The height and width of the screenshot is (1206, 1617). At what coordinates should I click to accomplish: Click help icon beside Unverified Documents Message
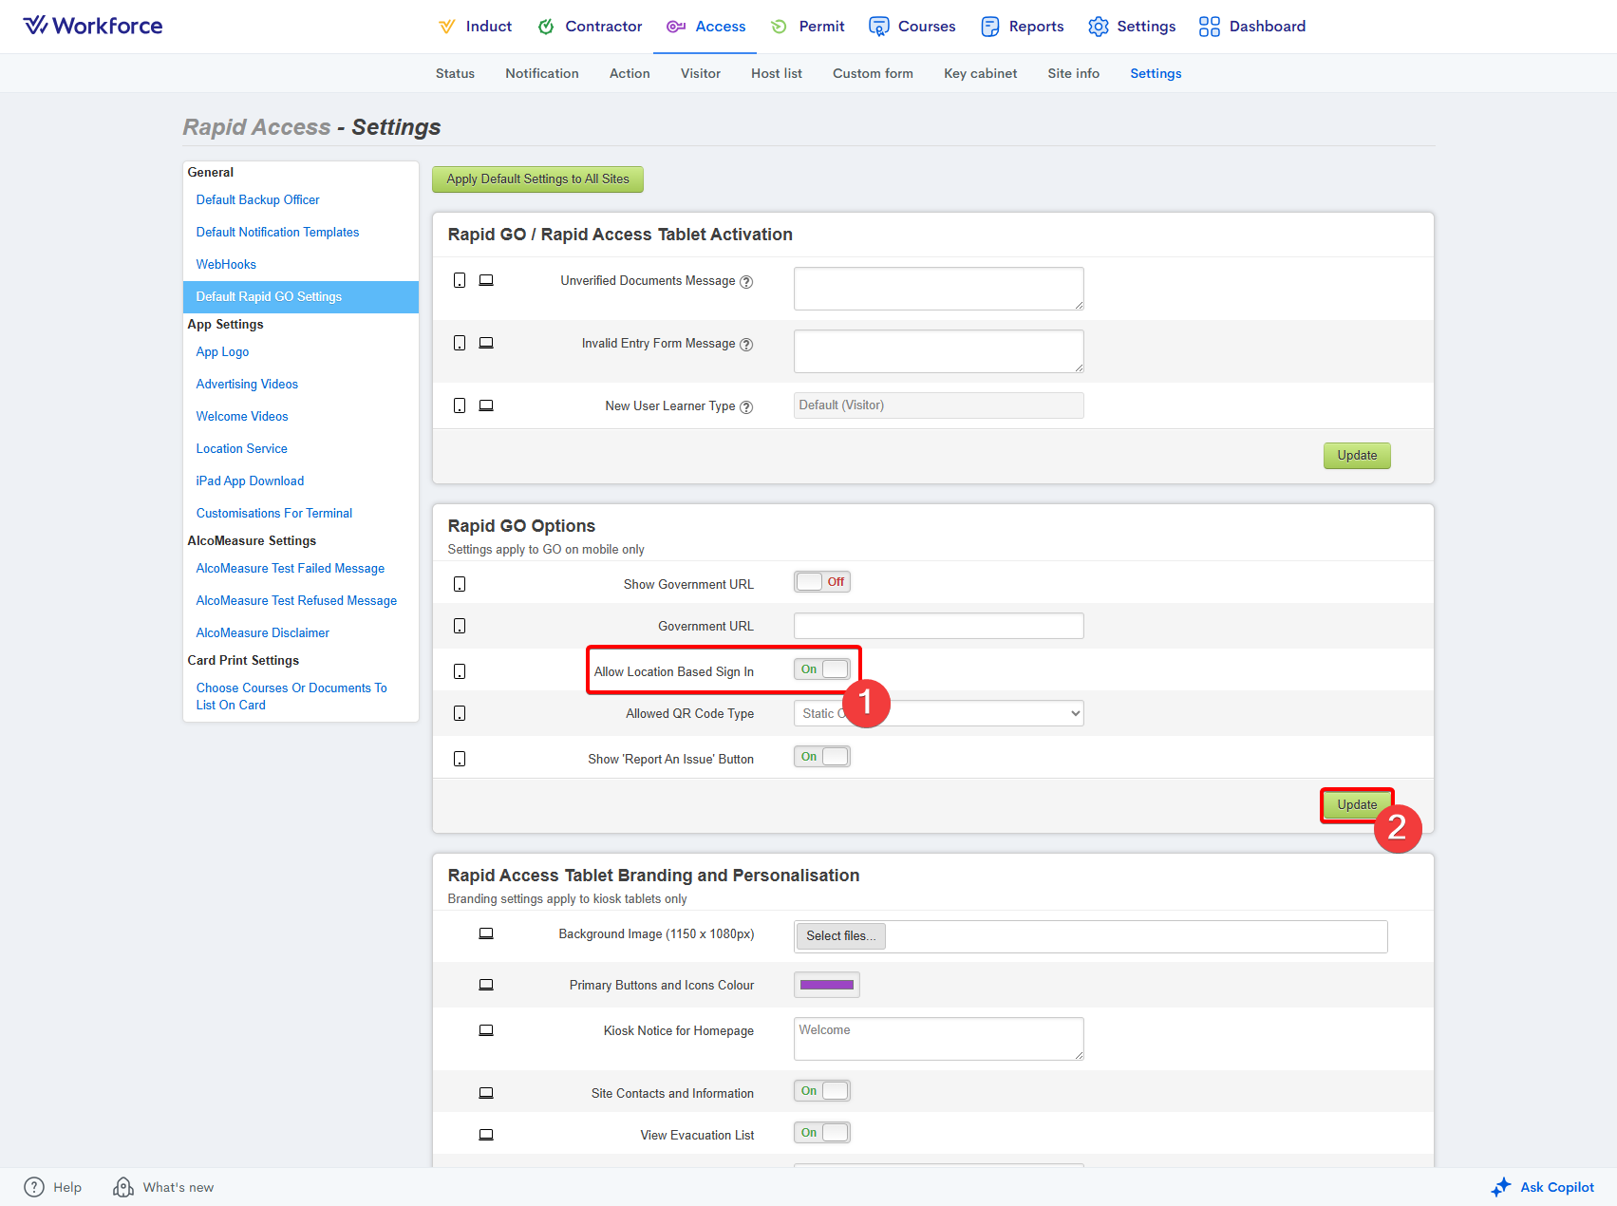(x=746, y=282)
